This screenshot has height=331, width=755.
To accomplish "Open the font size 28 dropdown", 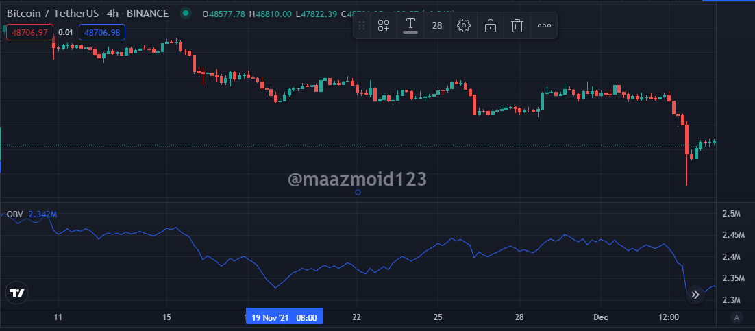I will click(437, 25).
